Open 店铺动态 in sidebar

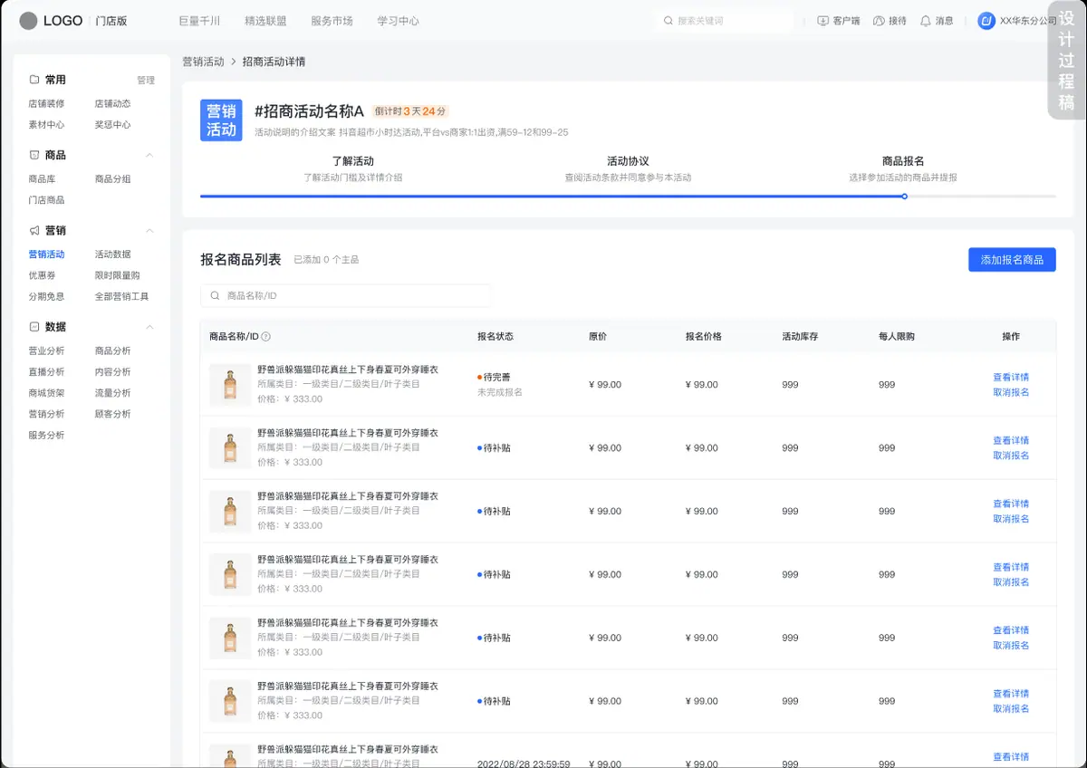(x=112, y=103)
